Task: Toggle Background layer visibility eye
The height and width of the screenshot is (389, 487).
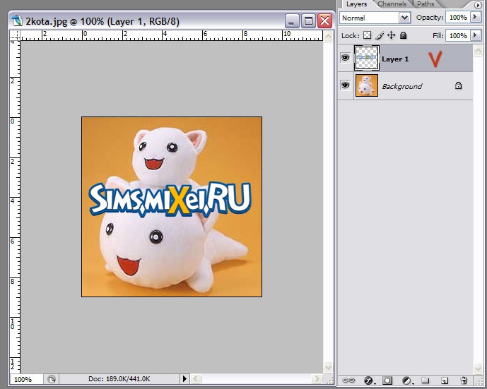Action: point(346,85)
